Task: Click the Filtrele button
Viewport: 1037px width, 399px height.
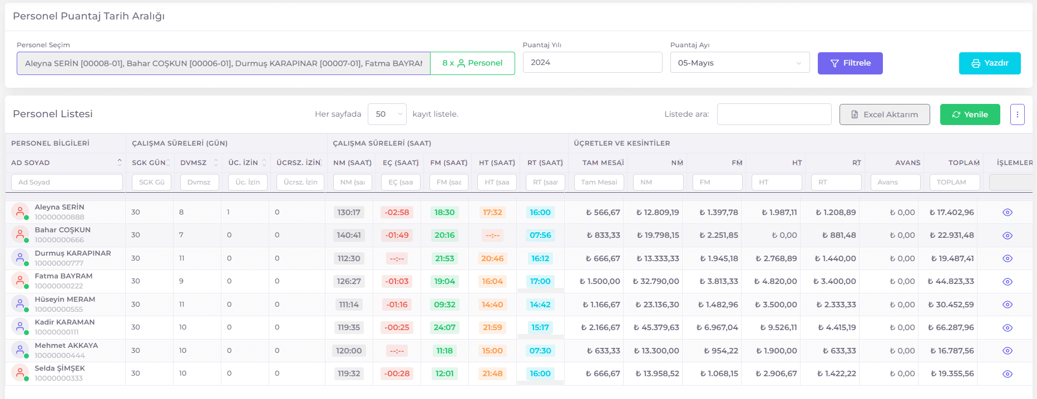Action: tap(850, 63)
